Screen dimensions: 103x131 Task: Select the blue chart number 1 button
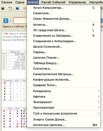pyautogui.click(x=6, y=21)
